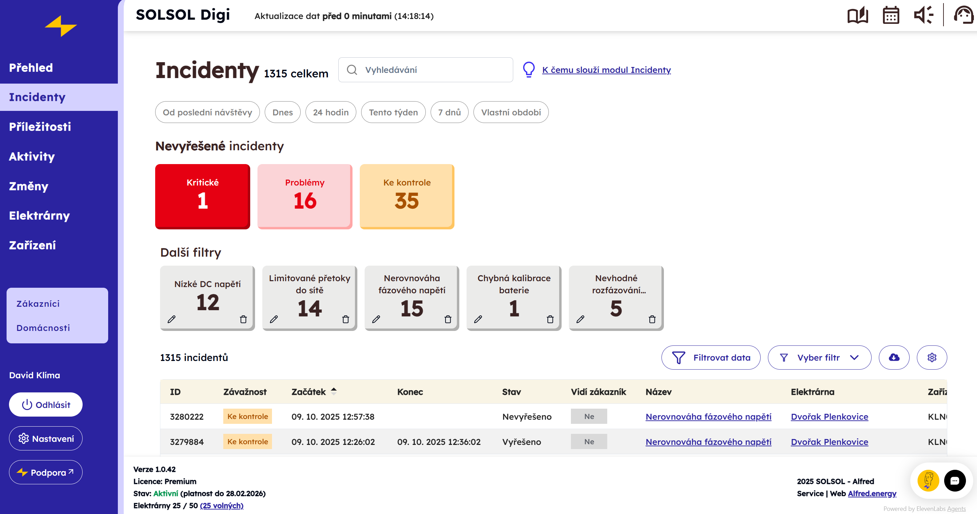Screen dimensions: 977x514
Task: Select the red Kritické incidents tile
Action: pos(203,196)
